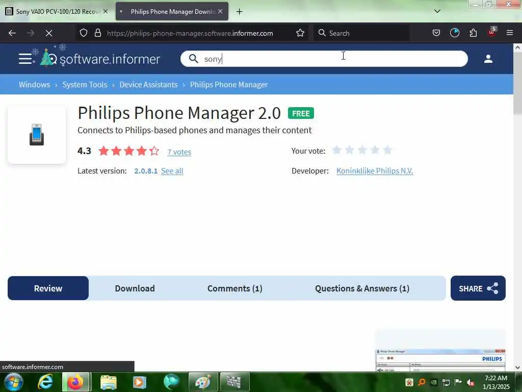Open a new browser tab
Image resolution: width=522 pixels, height=392 pixels.
tap(239, 12)
